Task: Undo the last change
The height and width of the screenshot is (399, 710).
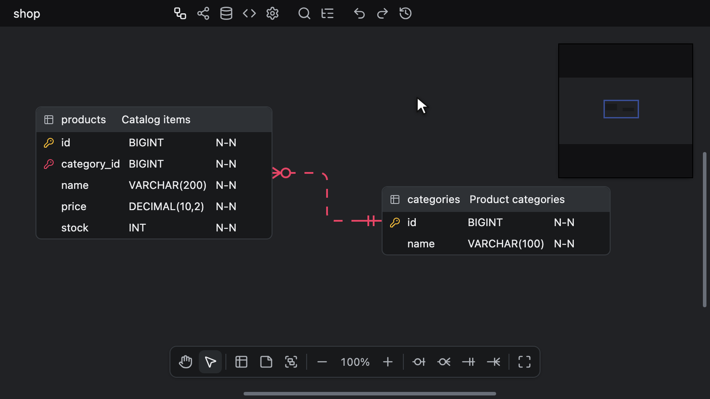Action: point(359,13)
